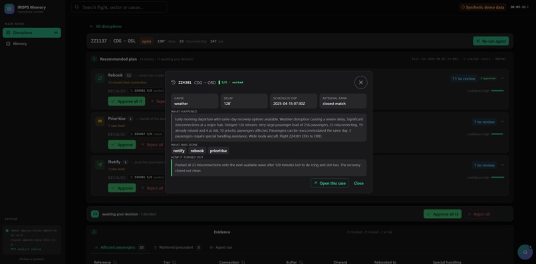
Task: Click the Retrieval Rank 'closest match' field
Action: [x=343, y=101]
